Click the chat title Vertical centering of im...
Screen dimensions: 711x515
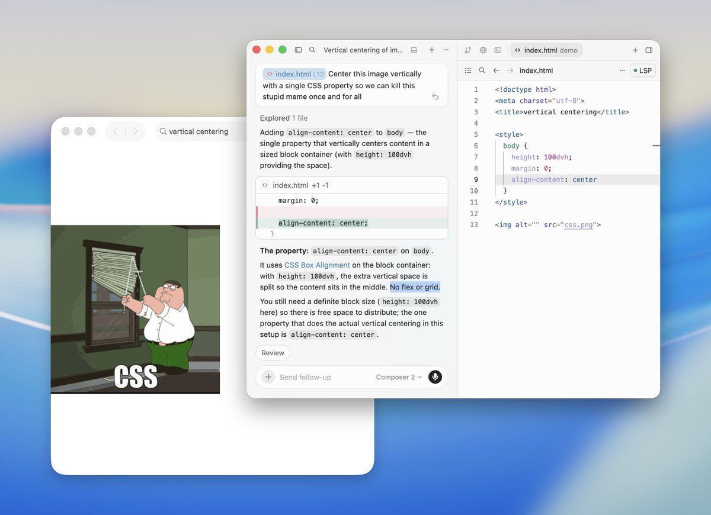point(363,50)
